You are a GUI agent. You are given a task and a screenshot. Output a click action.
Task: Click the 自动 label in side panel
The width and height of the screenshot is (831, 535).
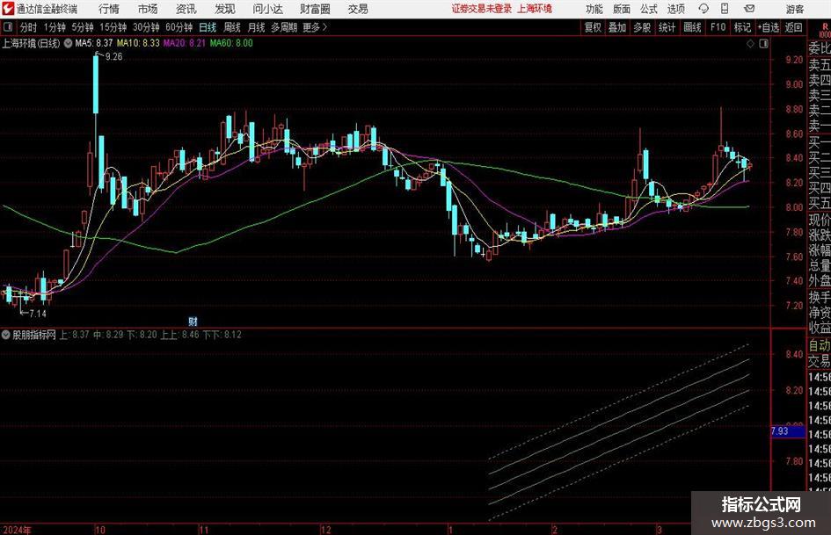click(x=820, y=345)
